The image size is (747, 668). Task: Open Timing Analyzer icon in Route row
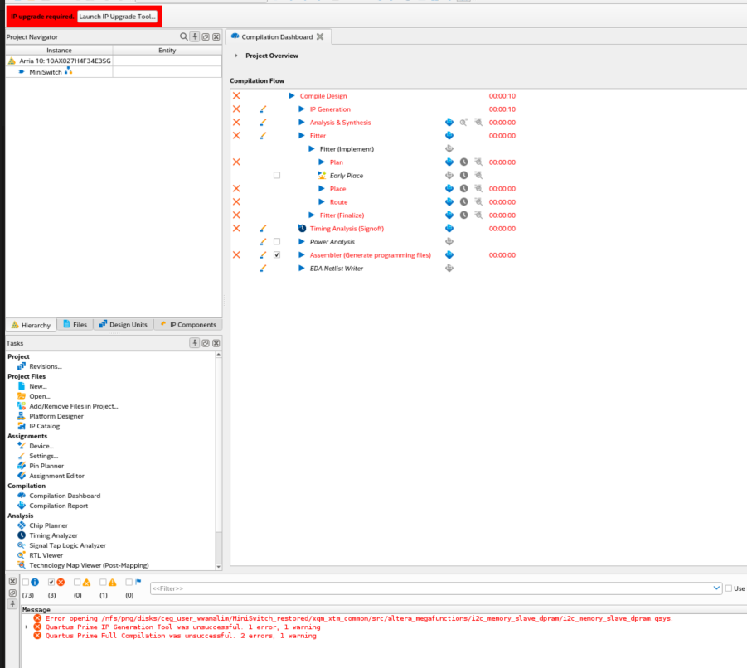click(x=464, y=202)
